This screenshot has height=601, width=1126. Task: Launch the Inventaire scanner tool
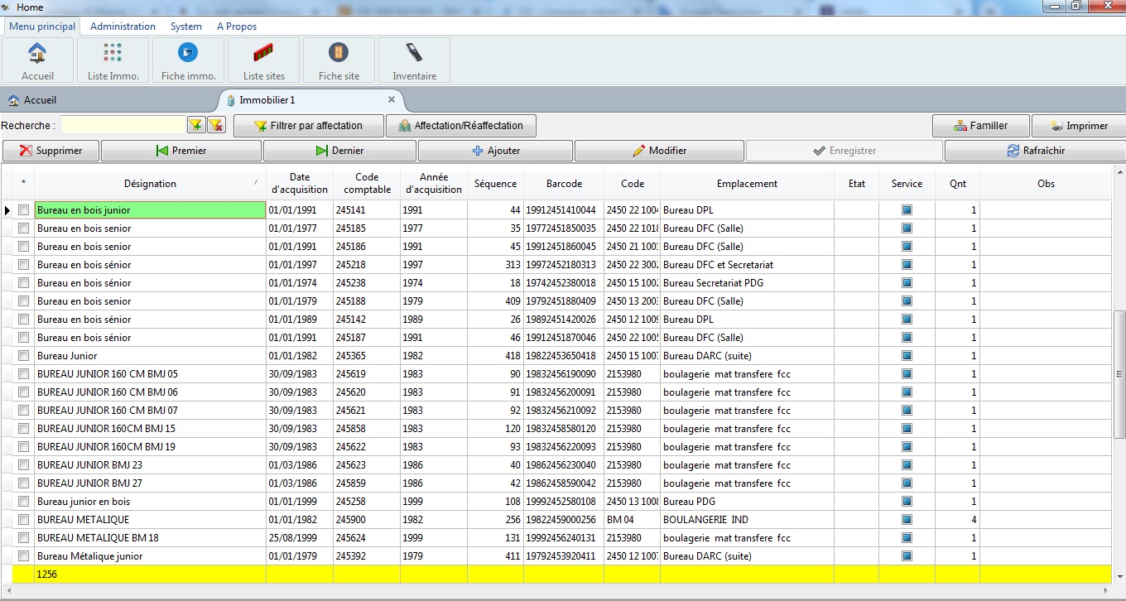(414, 60)
